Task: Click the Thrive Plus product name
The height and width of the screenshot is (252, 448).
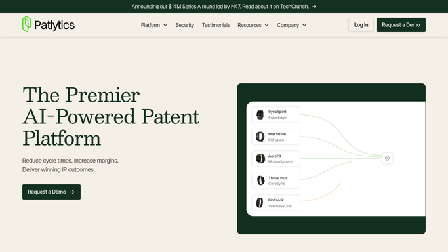Action: click(x=277, y=178)
